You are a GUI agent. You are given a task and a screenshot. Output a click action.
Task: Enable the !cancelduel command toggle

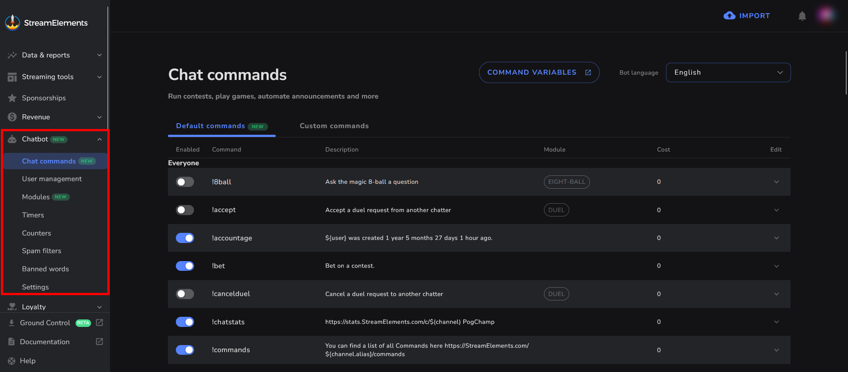point(185,294)
